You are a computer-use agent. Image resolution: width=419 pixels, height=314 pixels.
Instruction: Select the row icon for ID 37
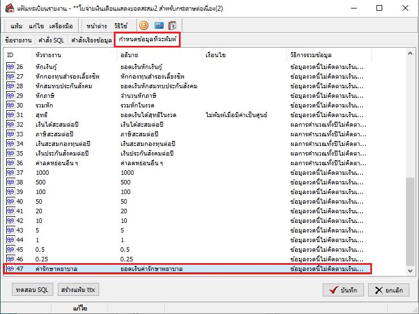click(10, 172)
